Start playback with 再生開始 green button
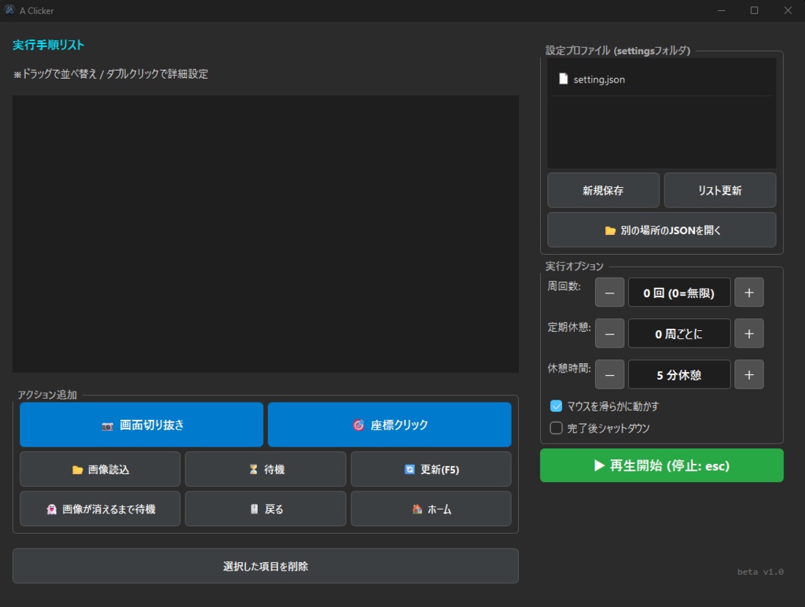This screenshot has height=607, width=805. pyautogui.click(x=661, y=465)
